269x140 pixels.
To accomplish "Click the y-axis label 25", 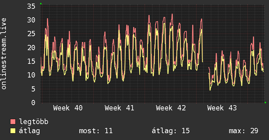I will click(x=31, y=34).
